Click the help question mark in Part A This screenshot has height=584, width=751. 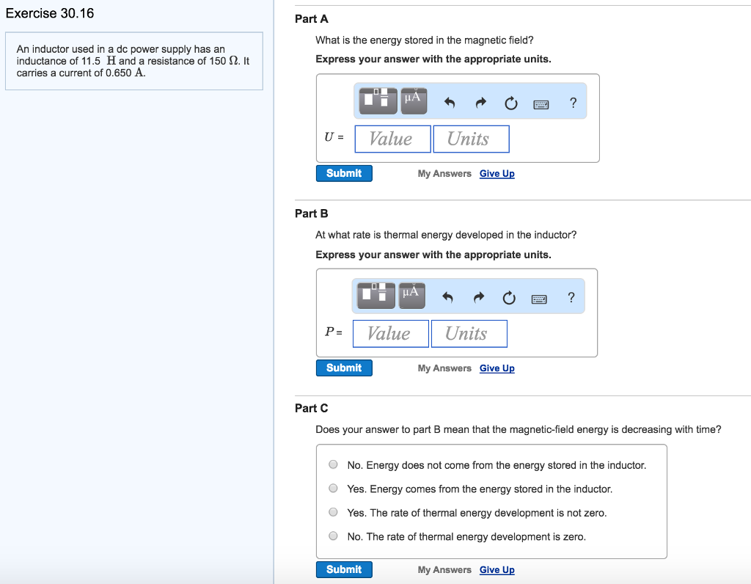[573, 103]
